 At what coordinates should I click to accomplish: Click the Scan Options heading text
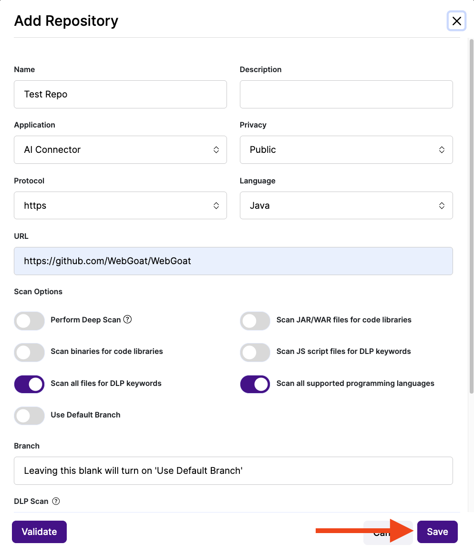pos(38,291)
